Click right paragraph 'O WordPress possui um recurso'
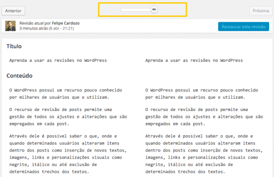274x177 pixels. pos(202,94)
